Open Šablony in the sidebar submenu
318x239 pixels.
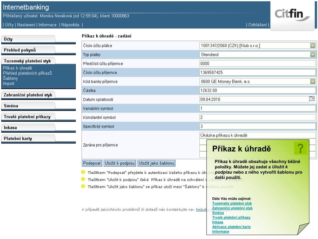[10, 78]
